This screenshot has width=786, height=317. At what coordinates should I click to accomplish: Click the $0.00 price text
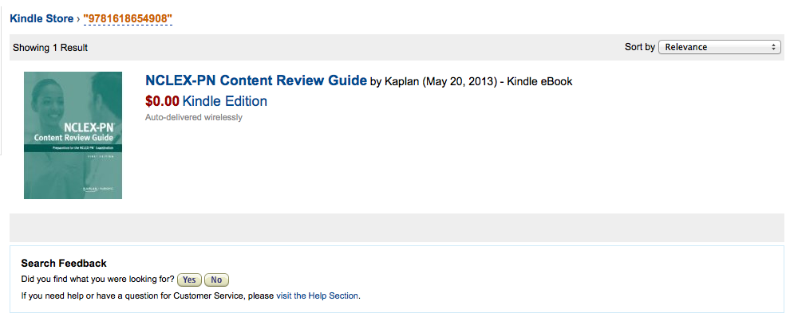tap(162, 101)
